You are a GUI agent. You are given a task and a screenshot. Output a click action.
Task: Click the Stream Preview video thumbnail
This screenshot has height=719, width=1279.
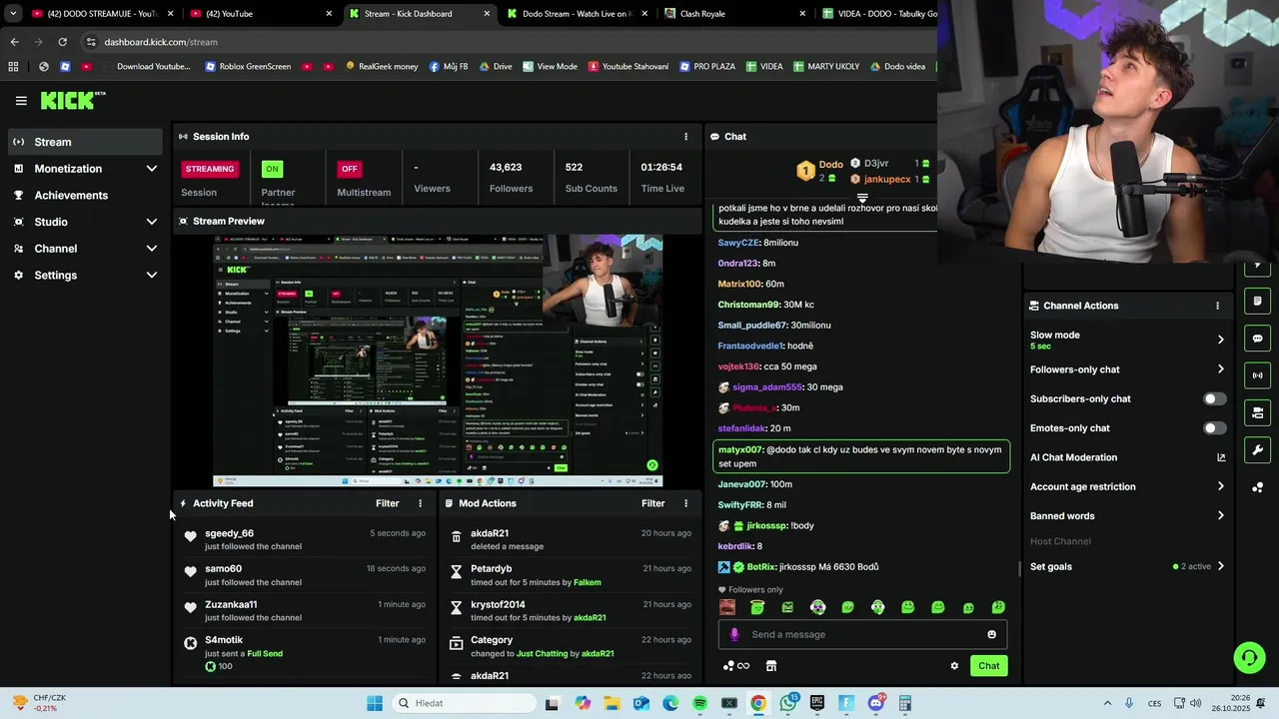438,361
